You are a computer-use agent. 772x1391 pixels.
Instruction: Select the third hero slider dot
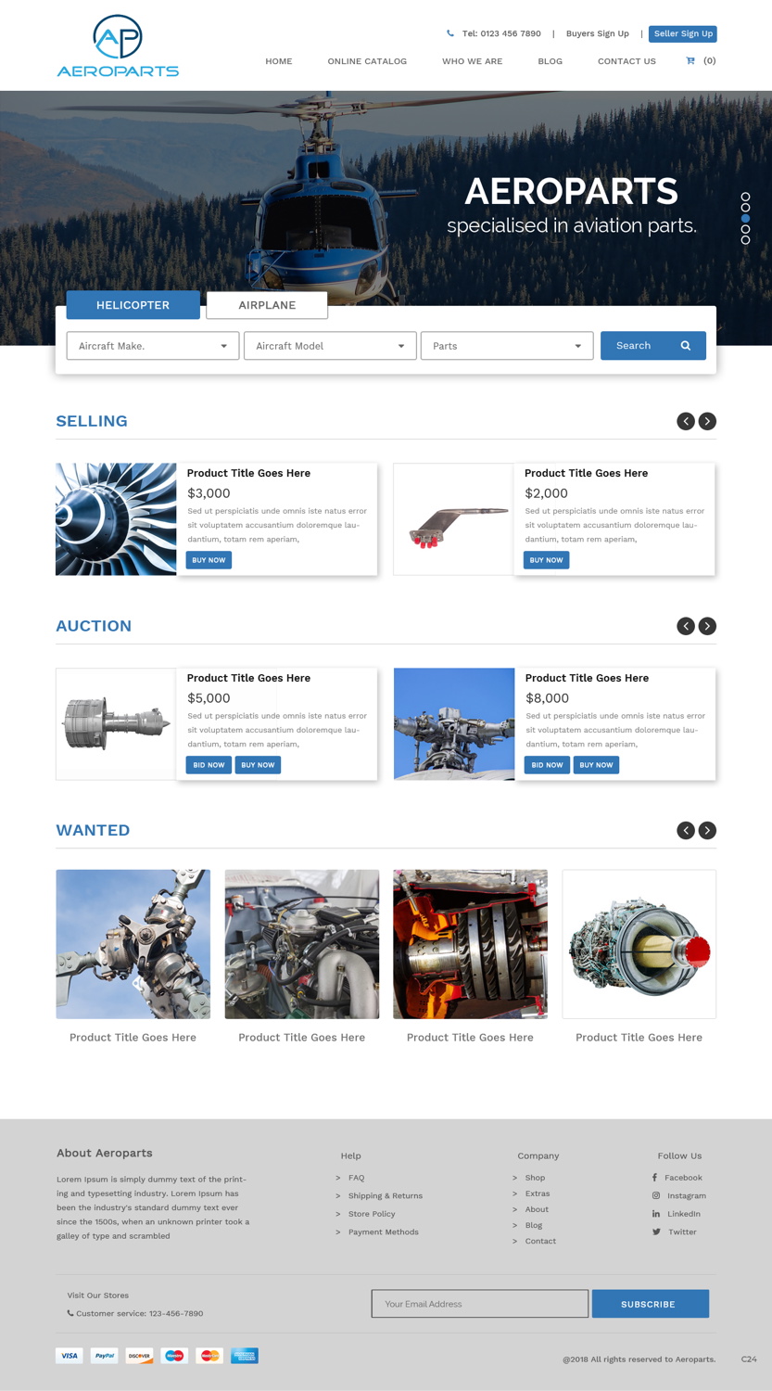[x=745, y=219]
